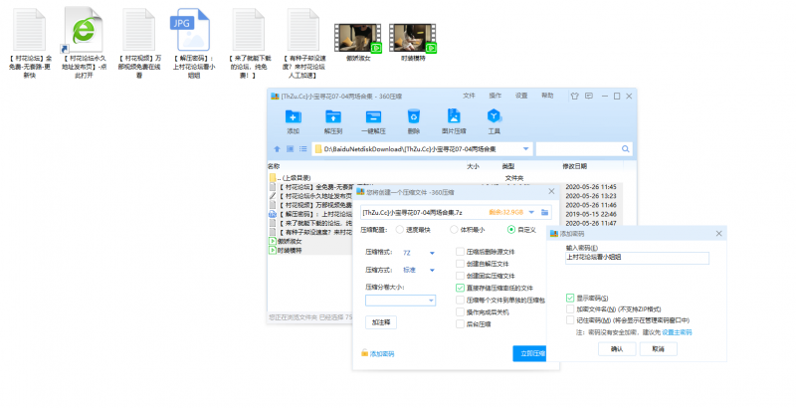Image resolution: width=796 pixels, height=408 pixels.
Task: Click the 一键解压 one-click extract icon
Action: coord(373,118)
